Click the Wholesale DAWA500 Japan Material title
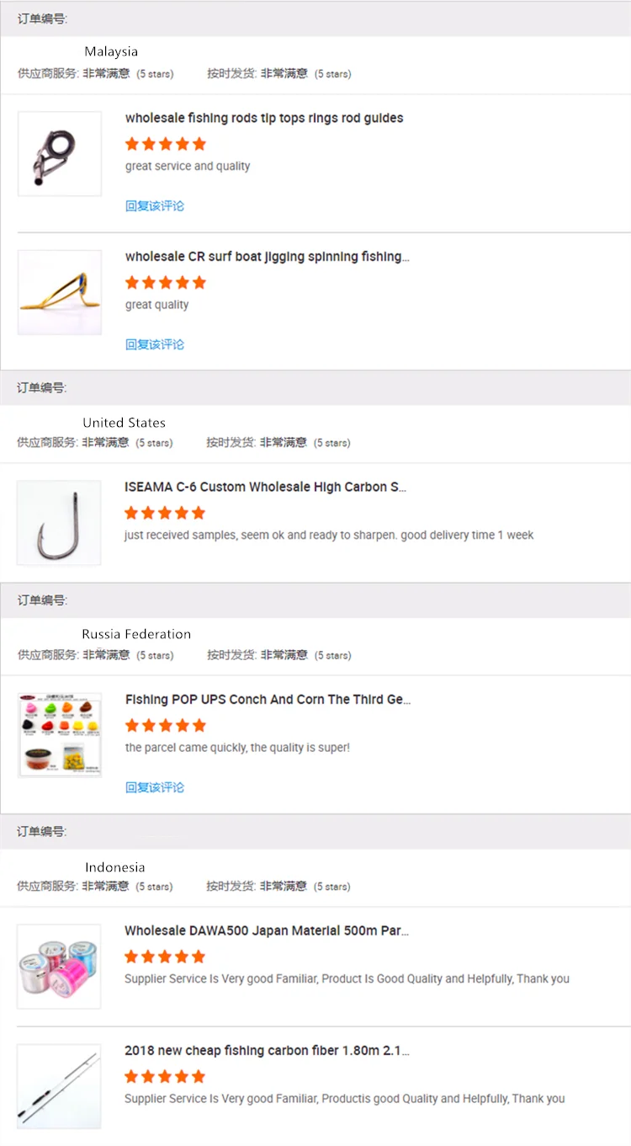This screenshot has height=1146, width=631. (x=267, y=931)
